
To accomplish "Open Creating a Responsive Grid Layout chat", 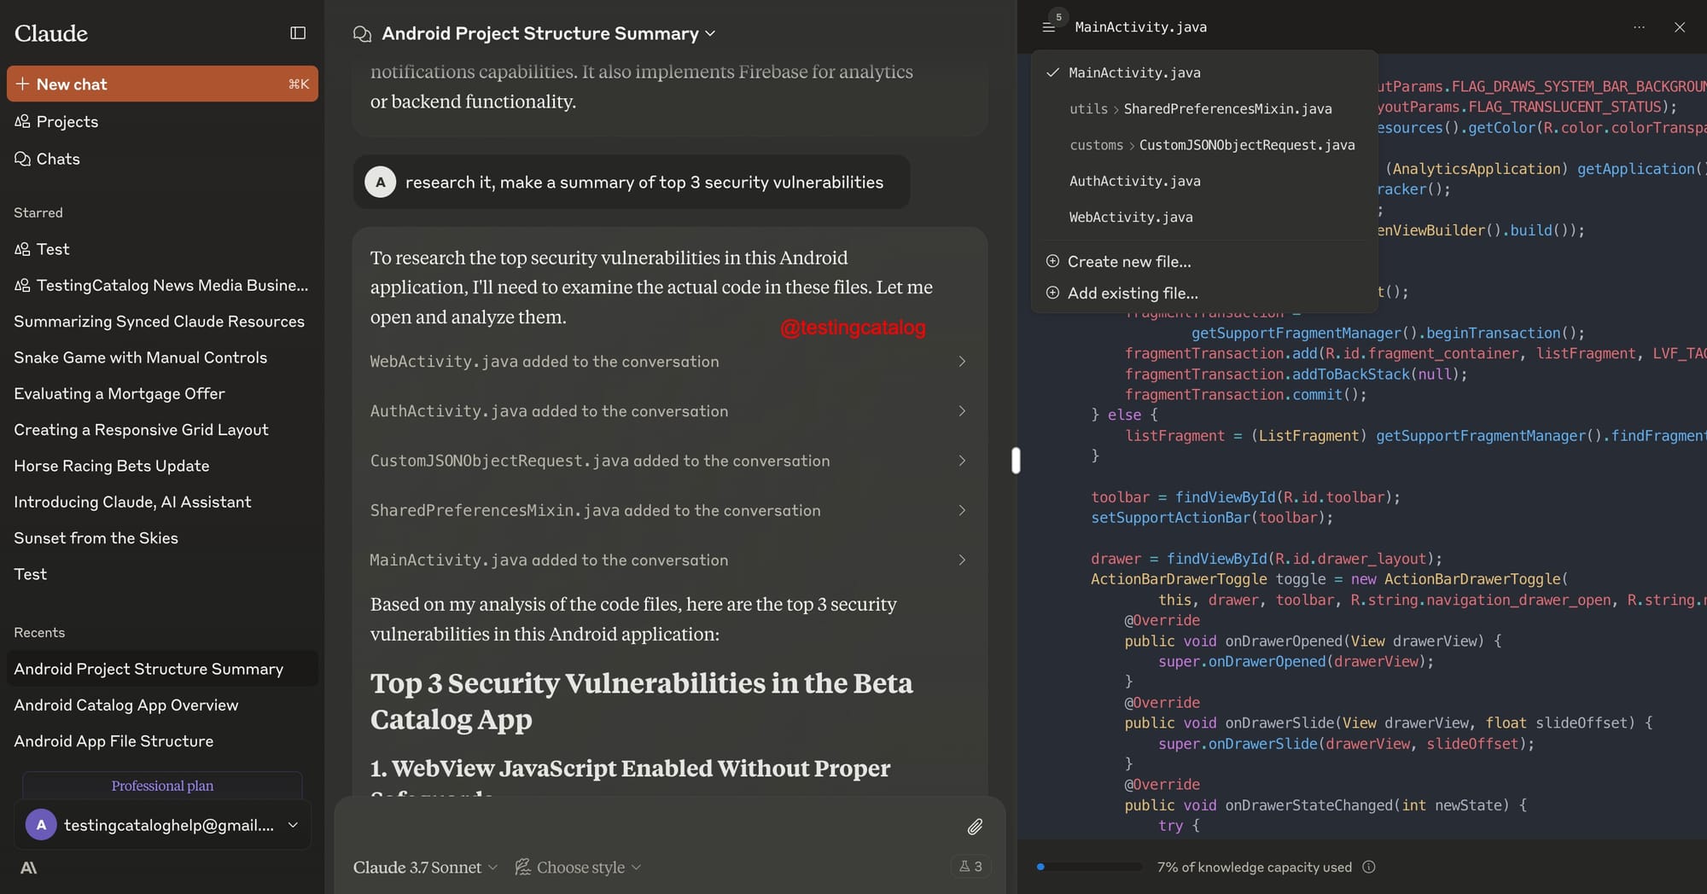I will pyautogui.click(x=141, y=430).
